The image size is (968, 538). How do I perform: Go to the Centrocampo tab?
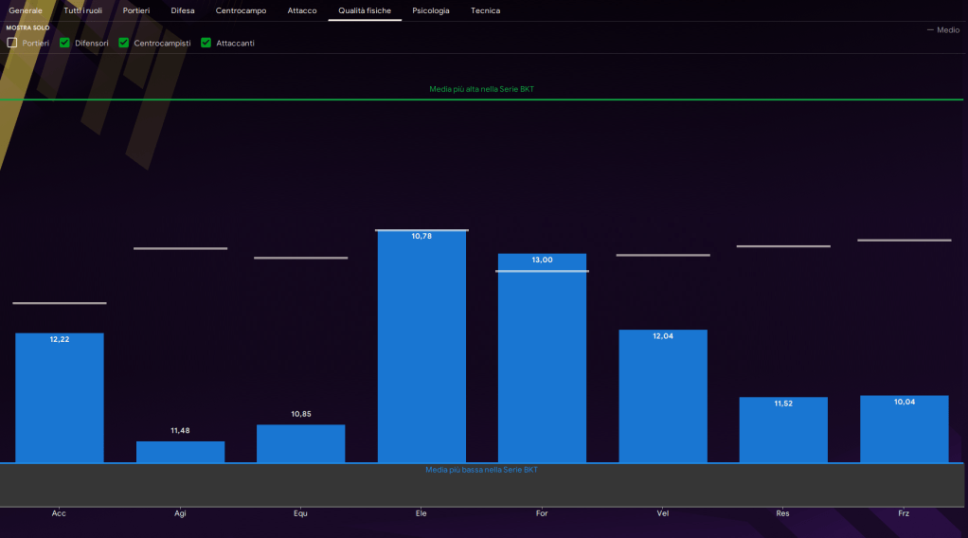[241, 10]
